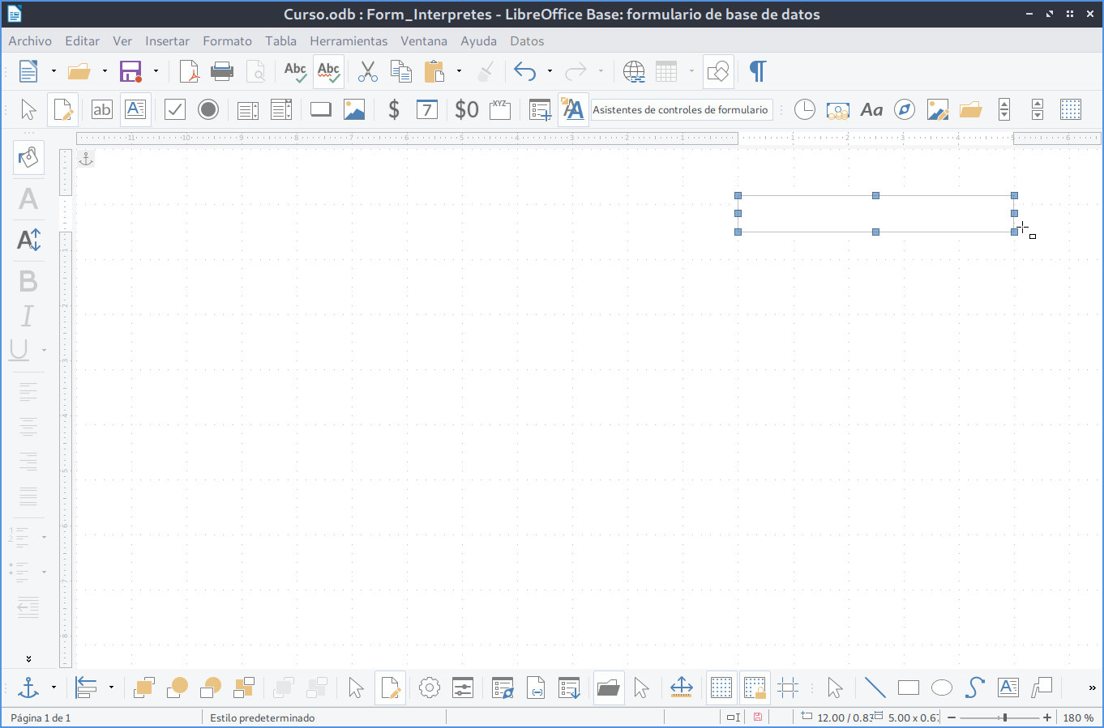Open the Herramientas menu
Image resolution: width=1104 pixels, height=728 pixels.
(349, 41)
